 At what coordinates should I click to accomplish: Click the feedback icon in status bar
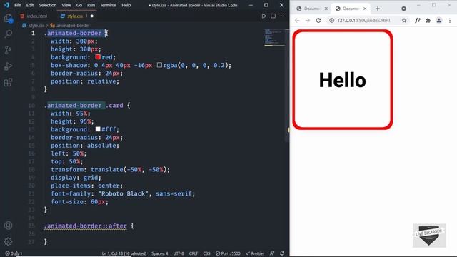[x=272, y=253]
